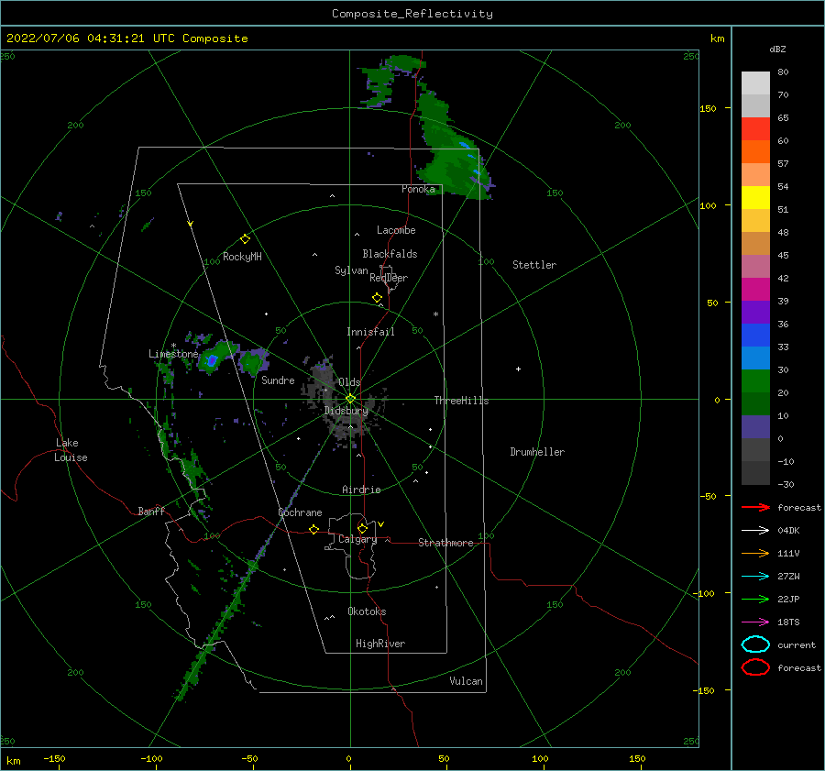Screen dimensions: 825x771
Task: Click the cyan current ellipse legend icon
Action: (x=755, y=644)
